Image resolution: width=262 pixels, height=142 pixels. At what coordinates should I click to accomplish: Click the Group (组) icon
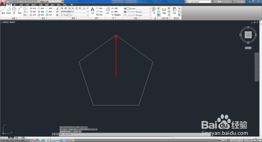coord(154,10)
